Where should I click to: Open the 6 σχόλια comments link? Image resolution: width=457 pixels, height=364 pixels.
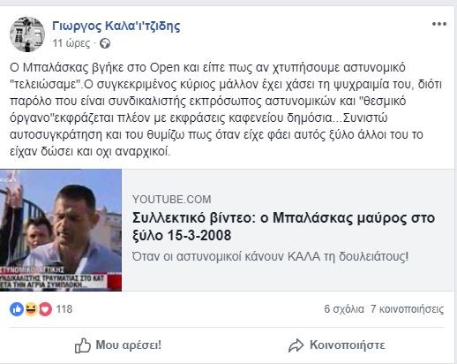[344, 309]
